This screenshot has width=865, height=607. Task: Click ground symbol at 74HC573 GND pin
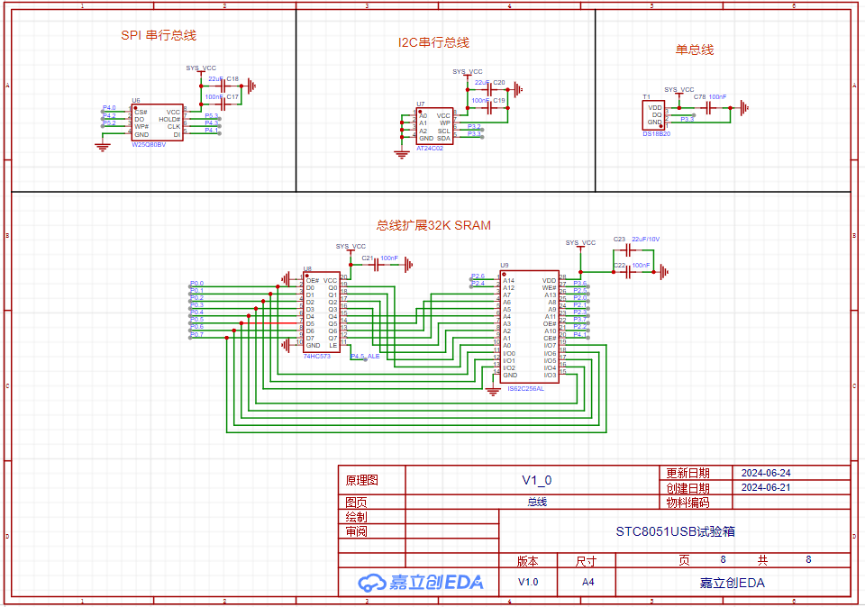(x=286, y=345)
